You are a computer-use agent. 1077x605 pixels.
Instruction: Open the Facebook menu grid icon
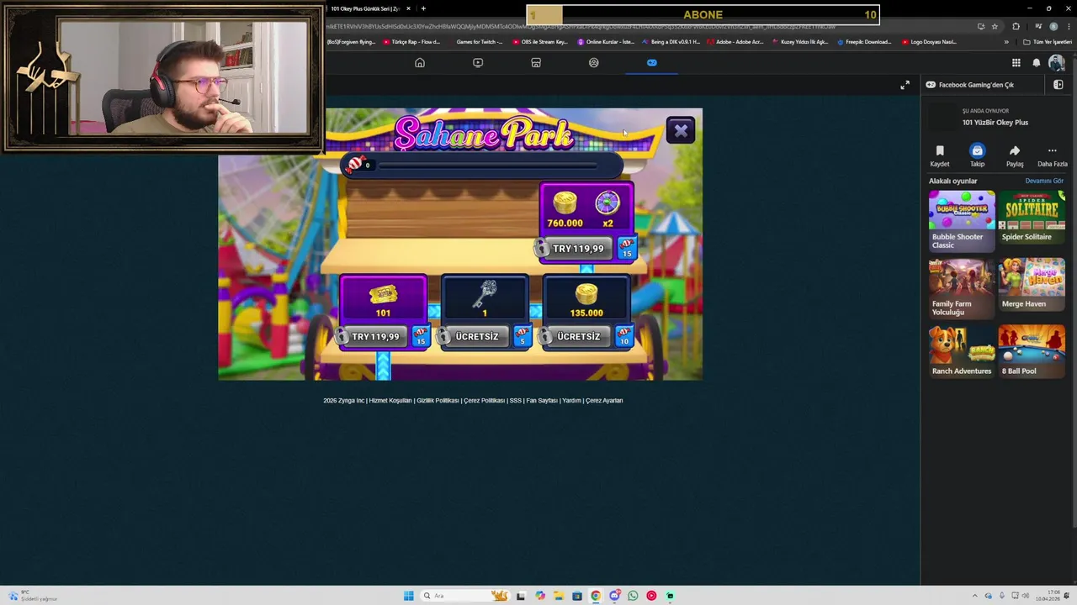(1016, 63)
